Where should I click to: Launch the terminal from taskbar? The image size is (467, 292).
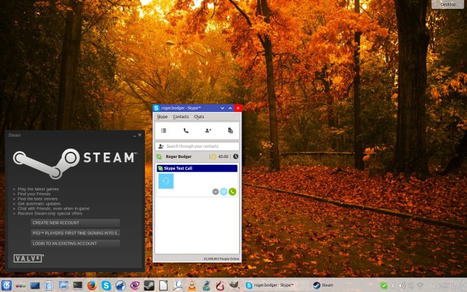click(78, 285)
